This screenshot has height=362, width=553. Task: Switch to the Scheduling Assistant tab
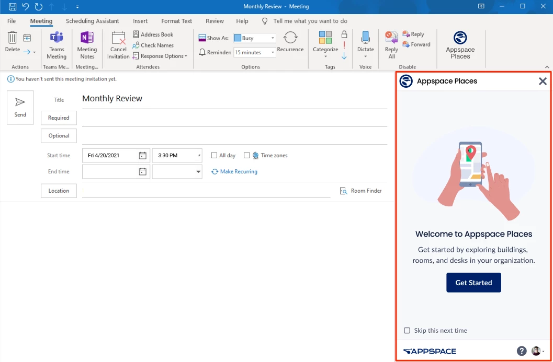(x=93, y=21)
